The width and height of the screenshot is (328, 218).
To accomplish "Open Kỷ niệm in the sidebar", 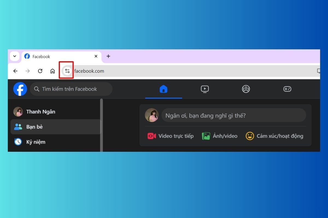I will tap(56, 142).
